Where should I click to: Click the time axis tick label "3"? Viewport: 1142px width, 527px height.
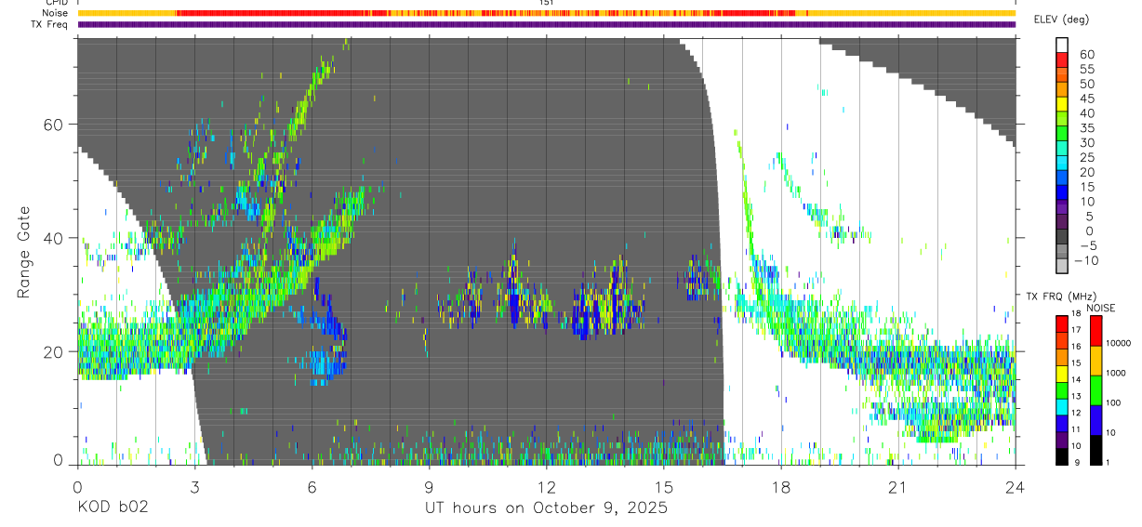[194, 486]
